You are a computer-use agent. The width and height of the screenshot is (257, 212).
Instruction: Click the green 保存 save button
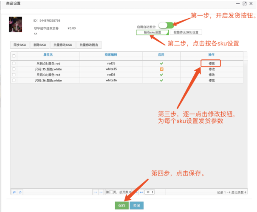(x=122, y=206)
